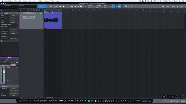Image resolution: width=186 pixels, height=104 pixels.
Task: Open the Tune Mode Default dropdown
Action: tap(14, 34)
